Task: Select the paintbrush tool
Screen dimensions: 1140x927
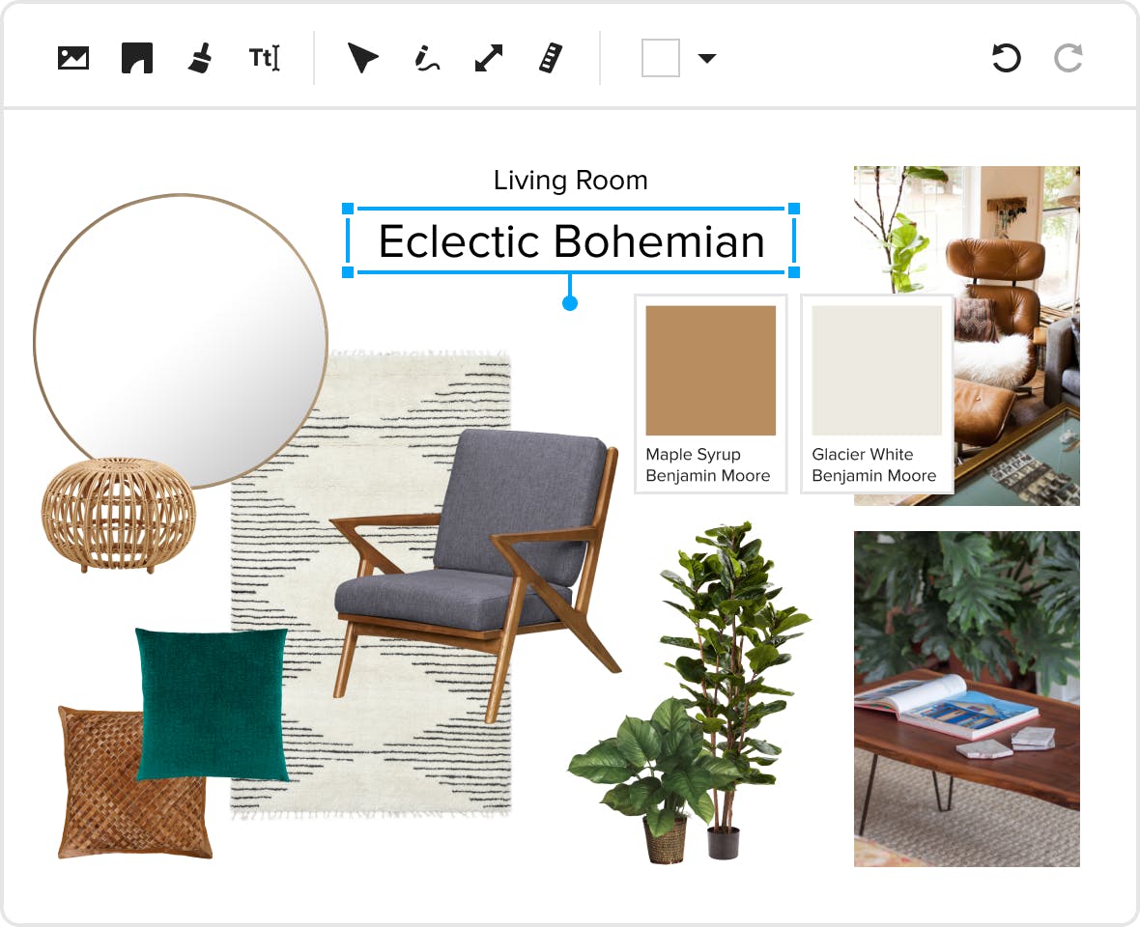Action: tap(201, 57)
